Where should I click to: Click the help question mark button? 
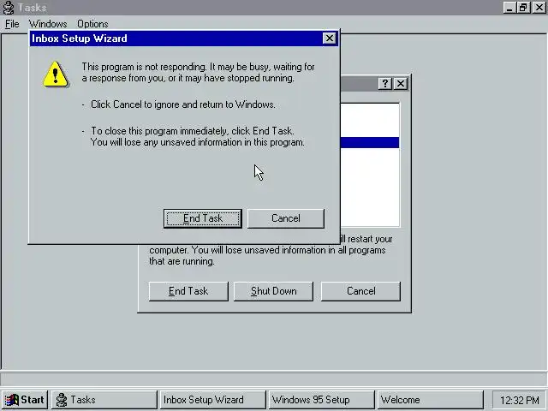384,84
